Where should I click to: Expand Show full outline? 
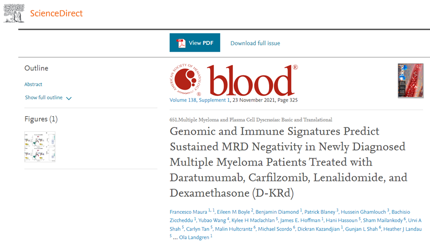pyautogui.click(x=44, y=97)
